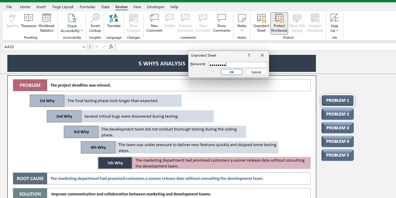396x198 pixels.
Task: Expand the Hide Ink dropdown arrow
Action: point(337,31)
